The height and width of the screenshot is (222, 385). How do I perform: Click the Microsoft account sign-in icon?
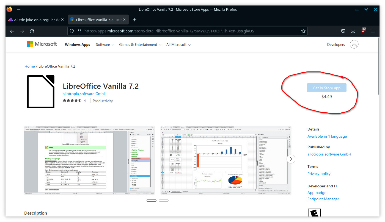(x=354, y=44)
